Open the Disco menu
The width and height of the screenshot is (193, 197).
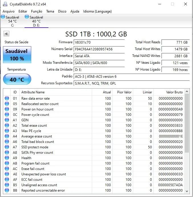62,11
